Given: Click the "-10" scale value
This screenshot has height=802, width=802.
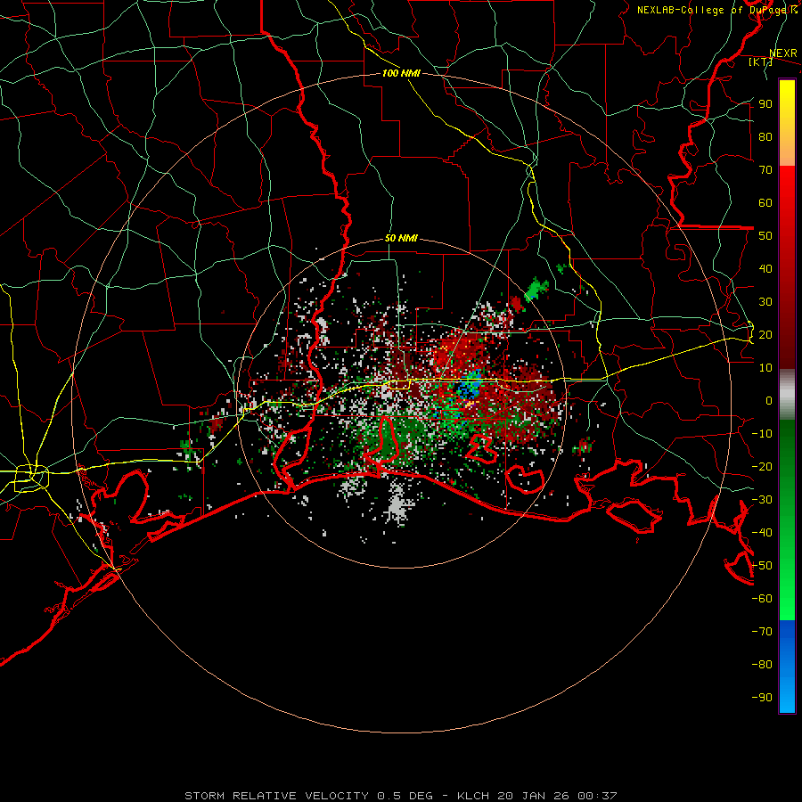Looking at the screenshot, I should 762,434.
